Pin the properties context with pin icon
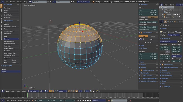Image resolution: width=183 pixels, height=102 pixels. (161, 25)
